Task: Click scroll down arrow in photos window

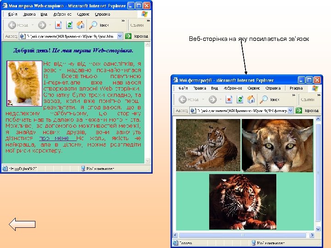Action: click(x=318, y=229)
